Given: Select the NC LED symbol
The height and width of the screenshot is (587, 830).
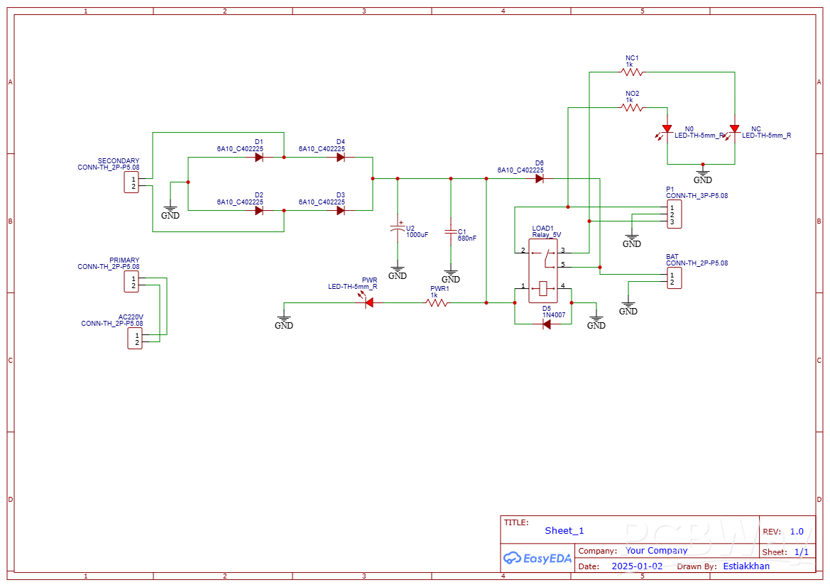Looking at the screenshot, I should 734,129.
